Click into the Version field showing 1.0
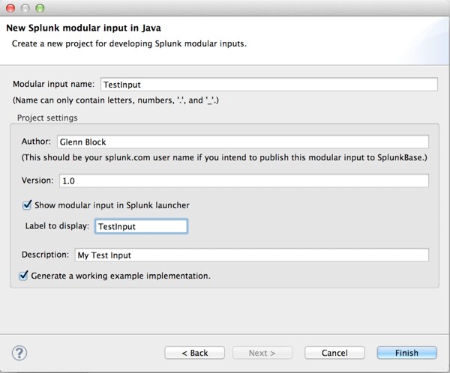 click(x=244, y=181)
